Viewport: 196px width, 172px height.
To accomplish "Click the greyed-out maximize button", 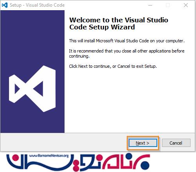I will (x=168, y=5).
